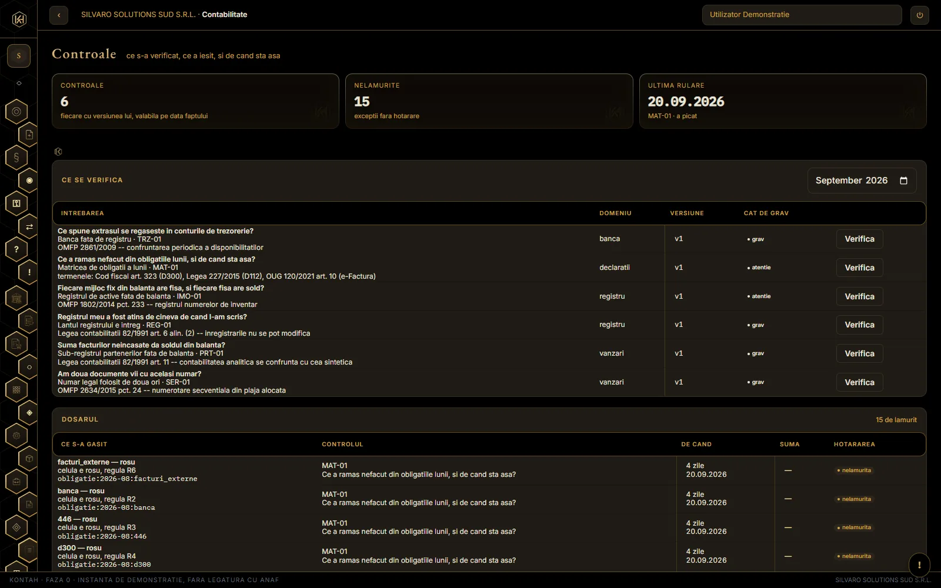Viewport: 941px width, 588px height.
Task: Click the grid dots hexagon sidebar icon
Action: 16,389
